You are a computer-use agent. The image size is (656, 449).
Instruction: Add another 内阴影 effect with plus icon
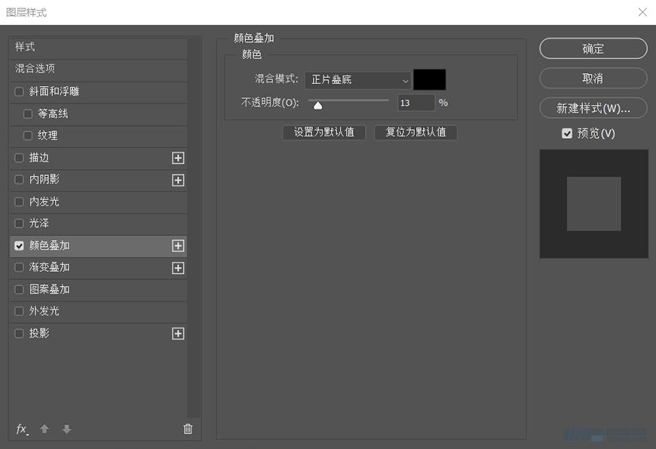coord(178,180)
